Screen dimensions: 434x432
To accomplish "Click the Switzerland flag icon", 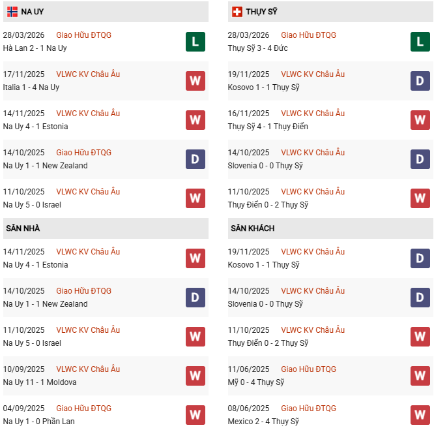I will tap(237, 12).
